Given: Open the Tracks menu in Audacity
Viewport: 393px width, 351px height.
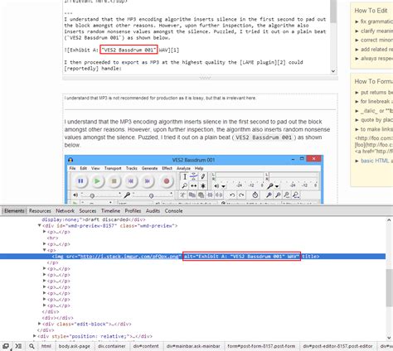Looking at the screenshot, I should (x=132, y=168).
